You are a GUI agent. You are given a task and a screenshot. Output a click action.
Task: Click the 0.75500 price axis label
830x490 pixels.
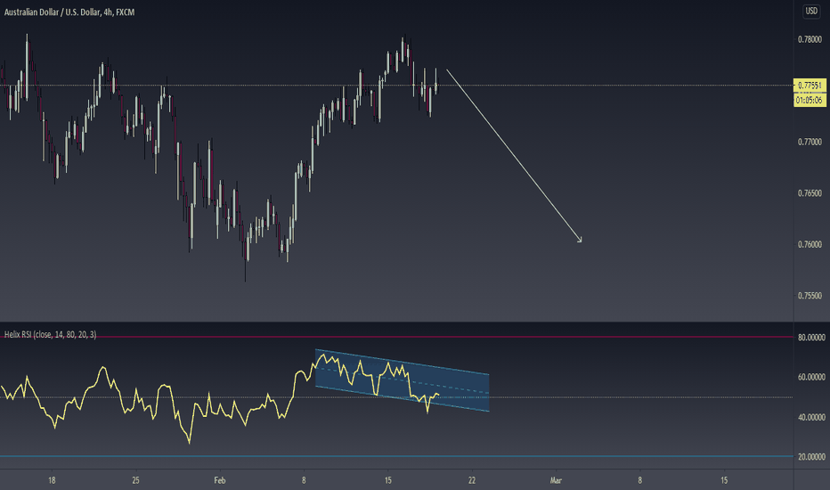[810, 296]
